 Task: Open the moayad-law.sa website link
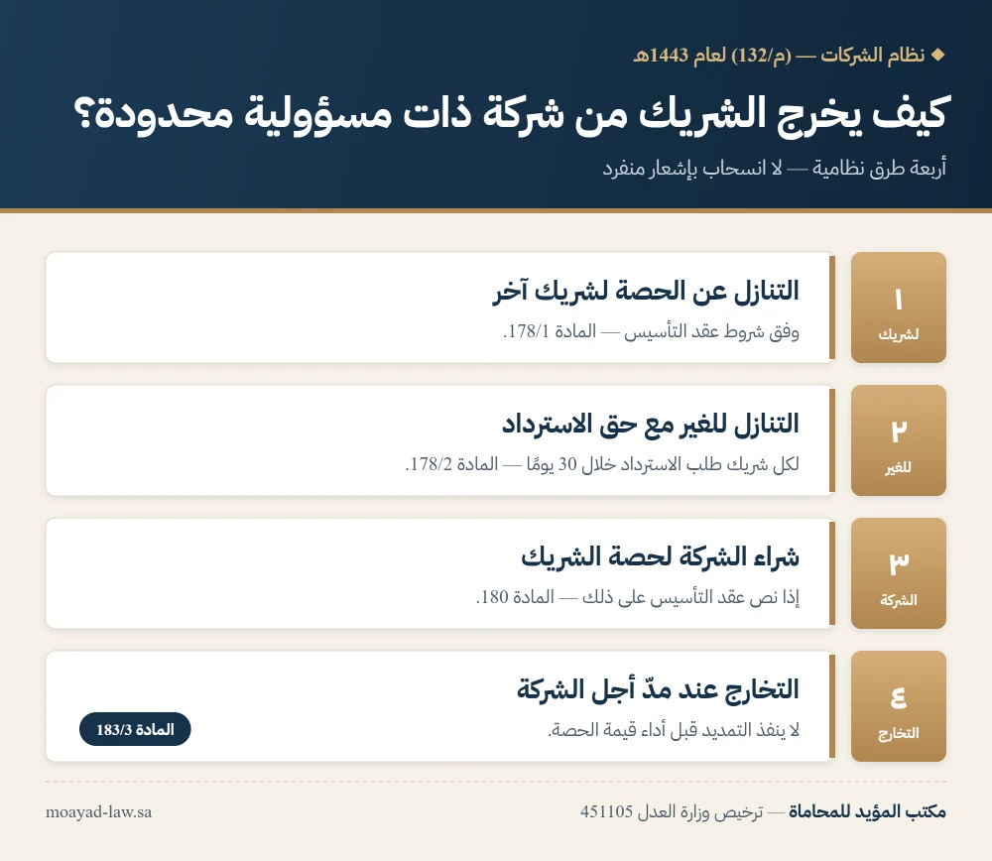pyautogui.click(x=98, y=812)
